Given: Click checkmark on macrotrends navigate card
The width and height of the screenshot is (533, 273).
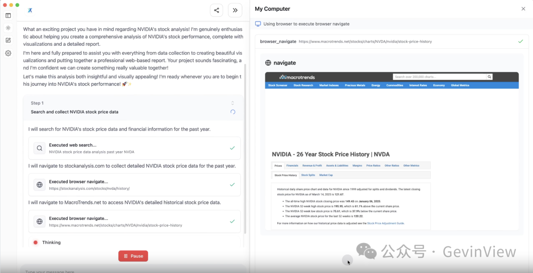Looking at the screenshot, I should point(232,221).
